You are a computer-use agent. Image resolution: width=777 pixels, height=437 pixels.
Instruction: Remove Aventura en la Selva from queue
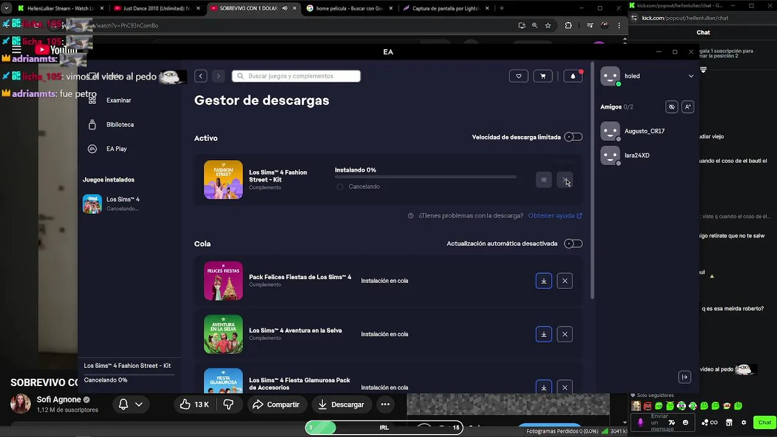click(565, 334)
